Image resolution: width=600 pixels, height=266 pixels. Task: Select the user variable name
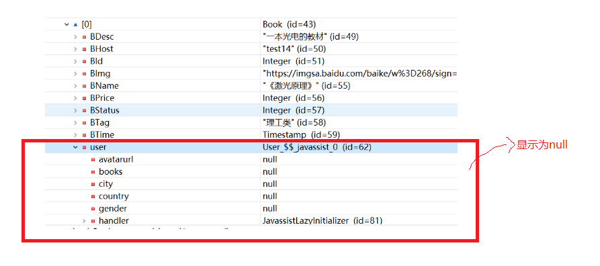tap(98, 147)
